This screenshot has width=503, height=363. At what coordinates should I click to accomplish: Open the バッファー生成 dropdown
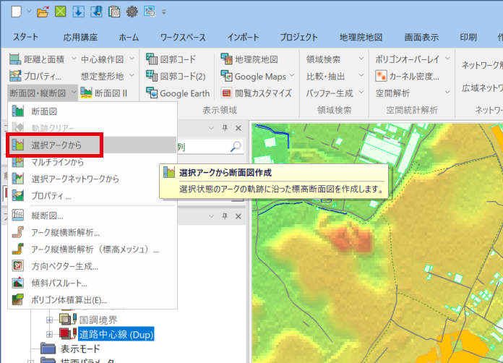pos(358,93)
